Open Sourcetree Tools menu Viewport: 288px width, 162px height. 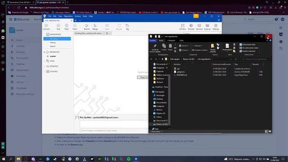click(x=85, y=16)
